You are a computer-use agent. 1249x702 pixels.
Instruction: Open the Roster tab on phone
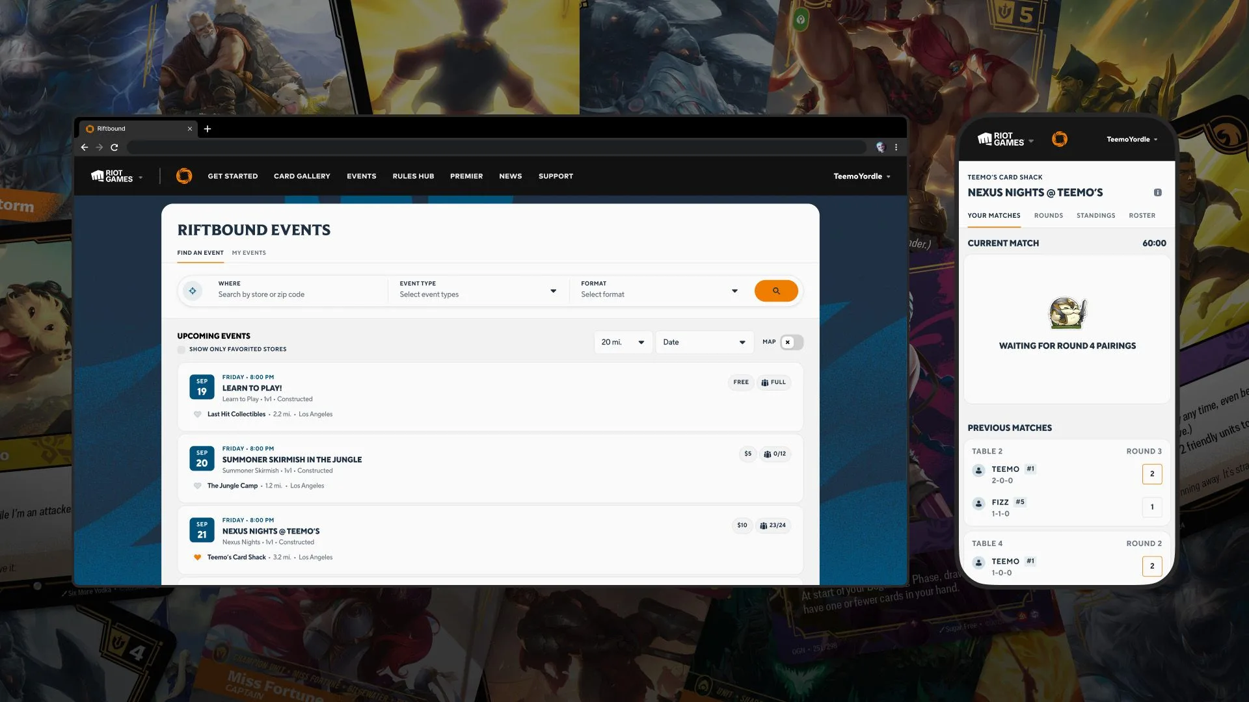1142,216
